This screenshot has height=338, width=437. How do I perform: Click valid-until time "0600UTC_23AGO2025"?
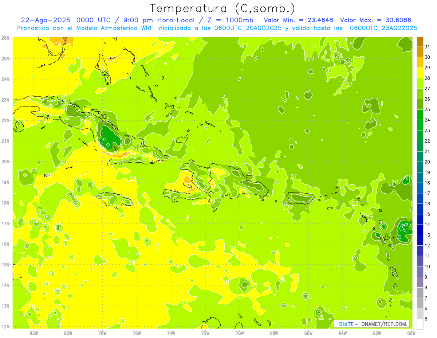383,28
